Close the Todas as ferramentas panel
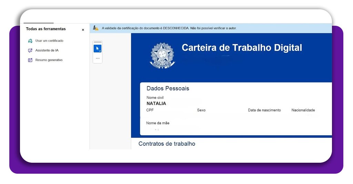This screenshot has width=353, height=184. coord(83,30)
